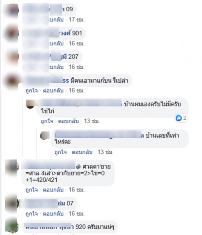Open avatar on the บ้านผมเองครับ reply

pyautogui.click(x=30, y=104)
